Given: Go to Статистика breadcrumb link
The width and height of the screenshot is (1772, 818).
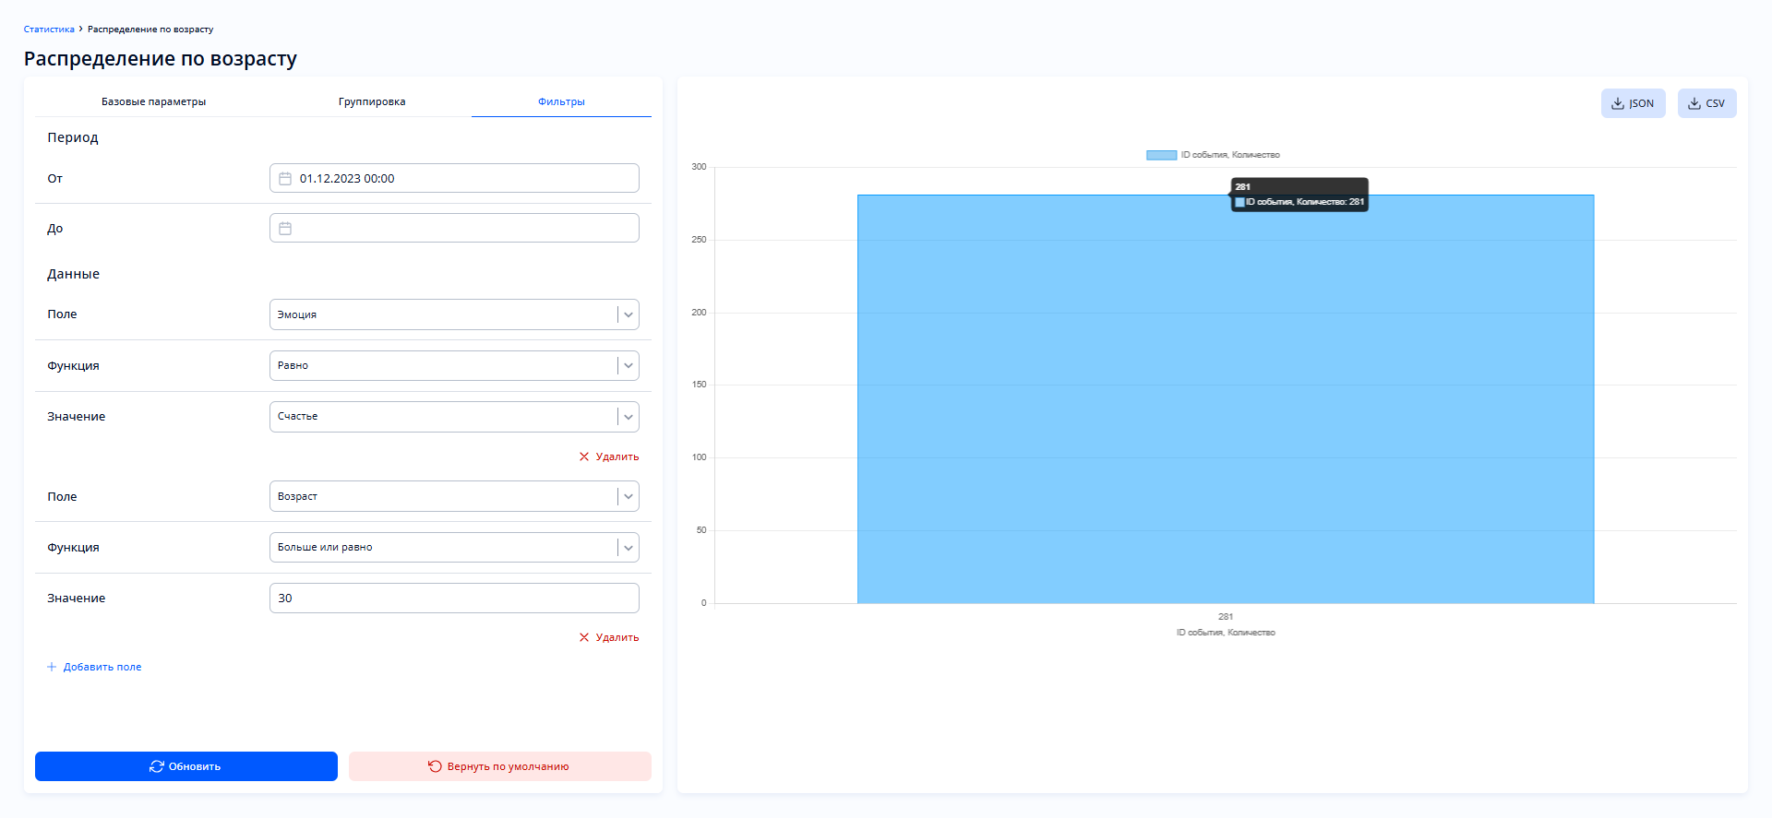Looking at the screenshot, I should [x=49, y=30].
